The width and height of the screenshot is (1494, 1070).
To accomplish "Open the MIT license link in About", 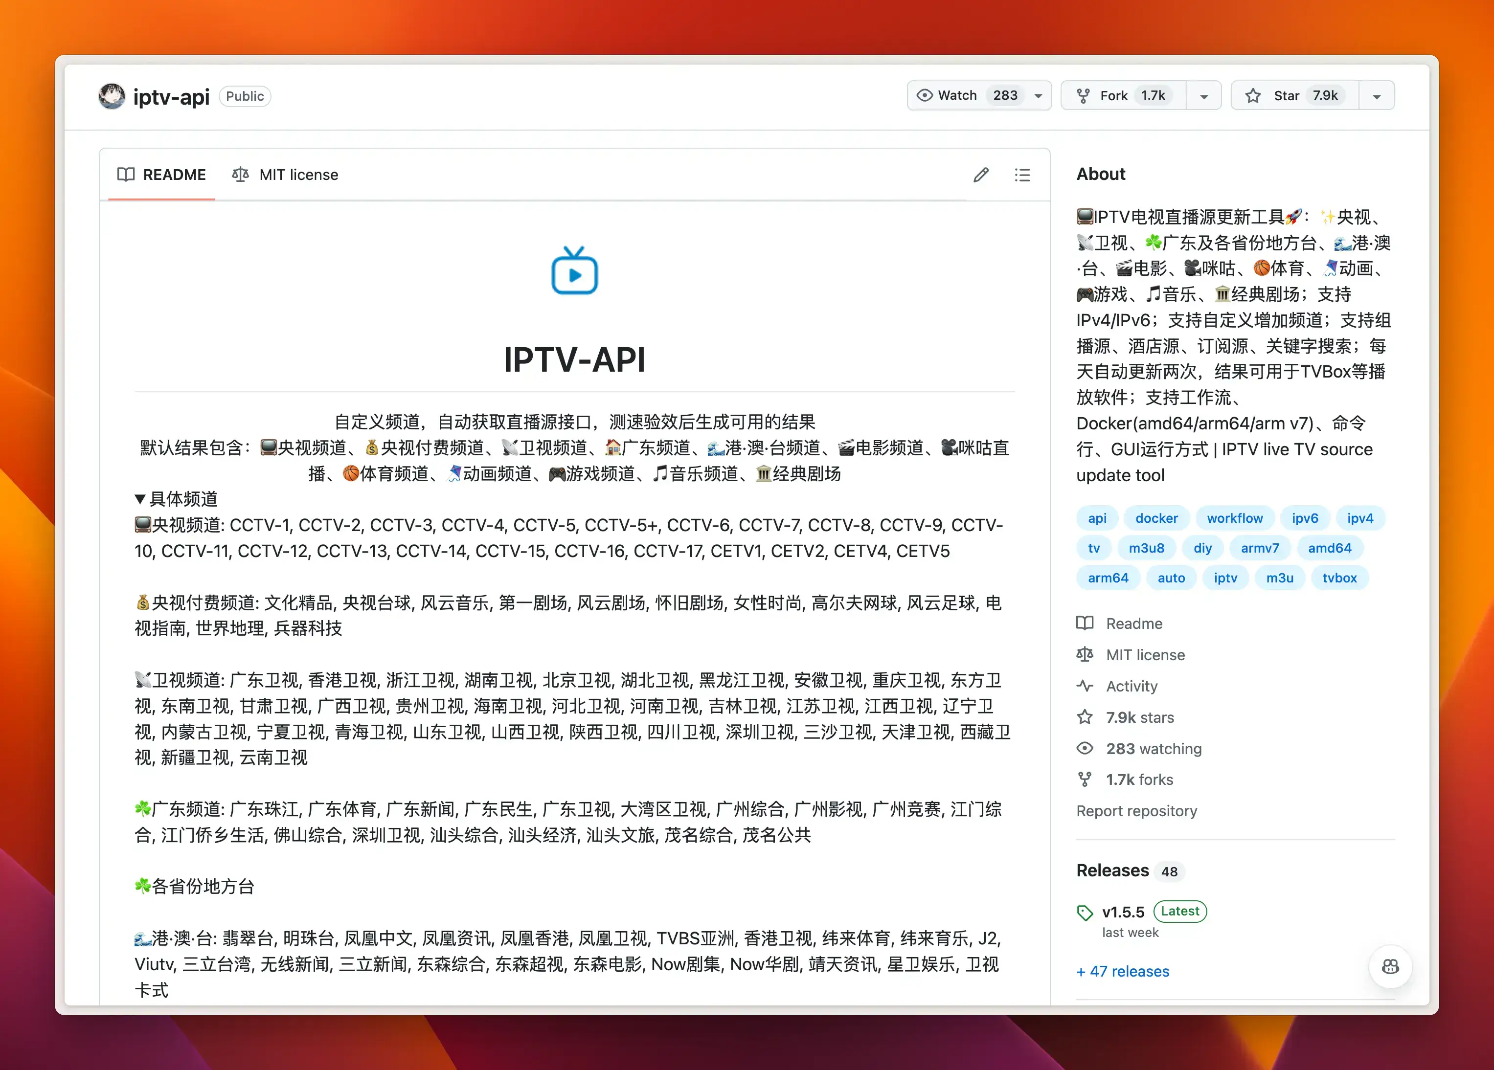I will 1145,655.
